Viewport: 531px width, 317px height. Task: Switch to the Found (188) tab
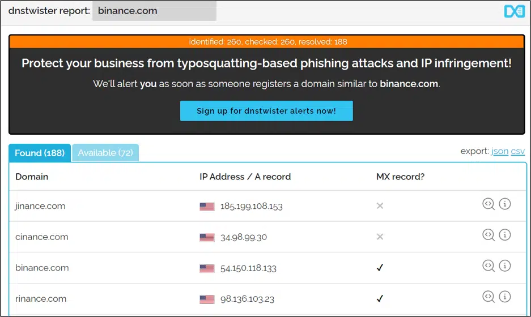(40, 153)
